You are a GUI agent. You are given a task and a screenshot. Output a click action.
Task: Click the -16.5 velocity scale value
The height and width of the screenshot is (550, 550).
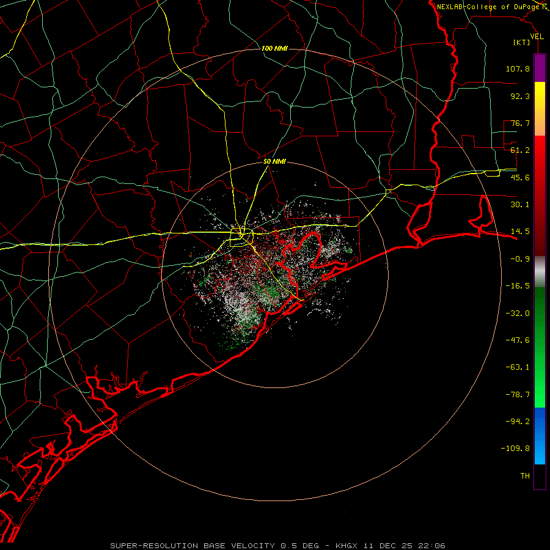pos(518,286)
